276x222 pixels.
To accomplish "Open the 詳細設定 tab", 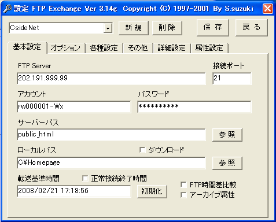I will coord(171,48).
